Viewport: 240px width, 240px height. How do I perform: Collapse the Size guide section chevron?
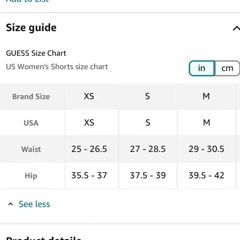tap(236, 28)
